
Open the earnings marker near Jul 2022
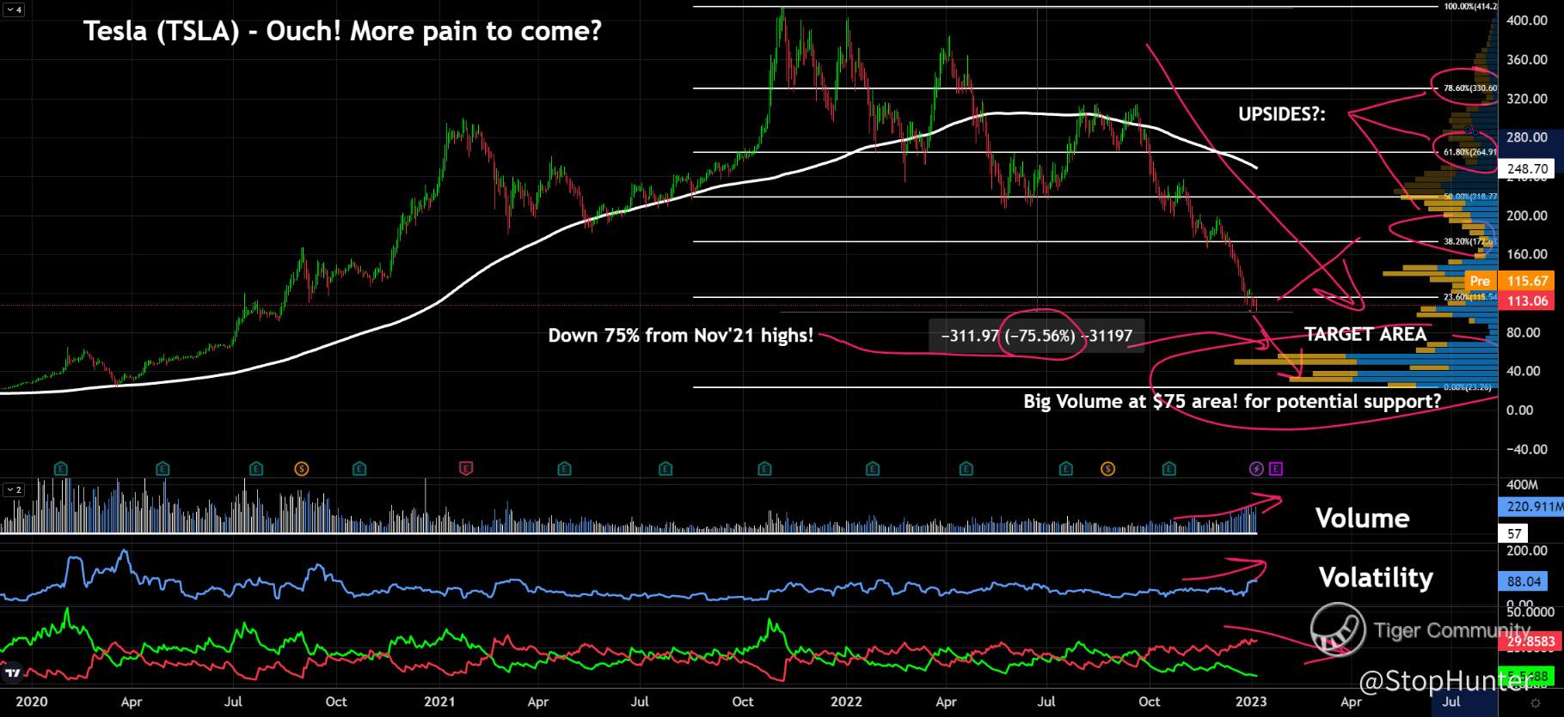tap(1066, 469)
